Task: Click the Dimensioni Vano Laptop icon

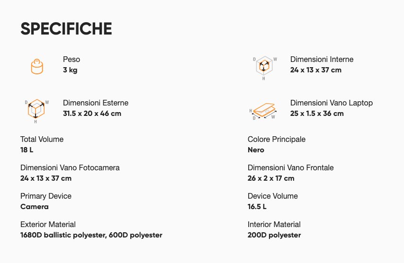Action: [263, 110]
